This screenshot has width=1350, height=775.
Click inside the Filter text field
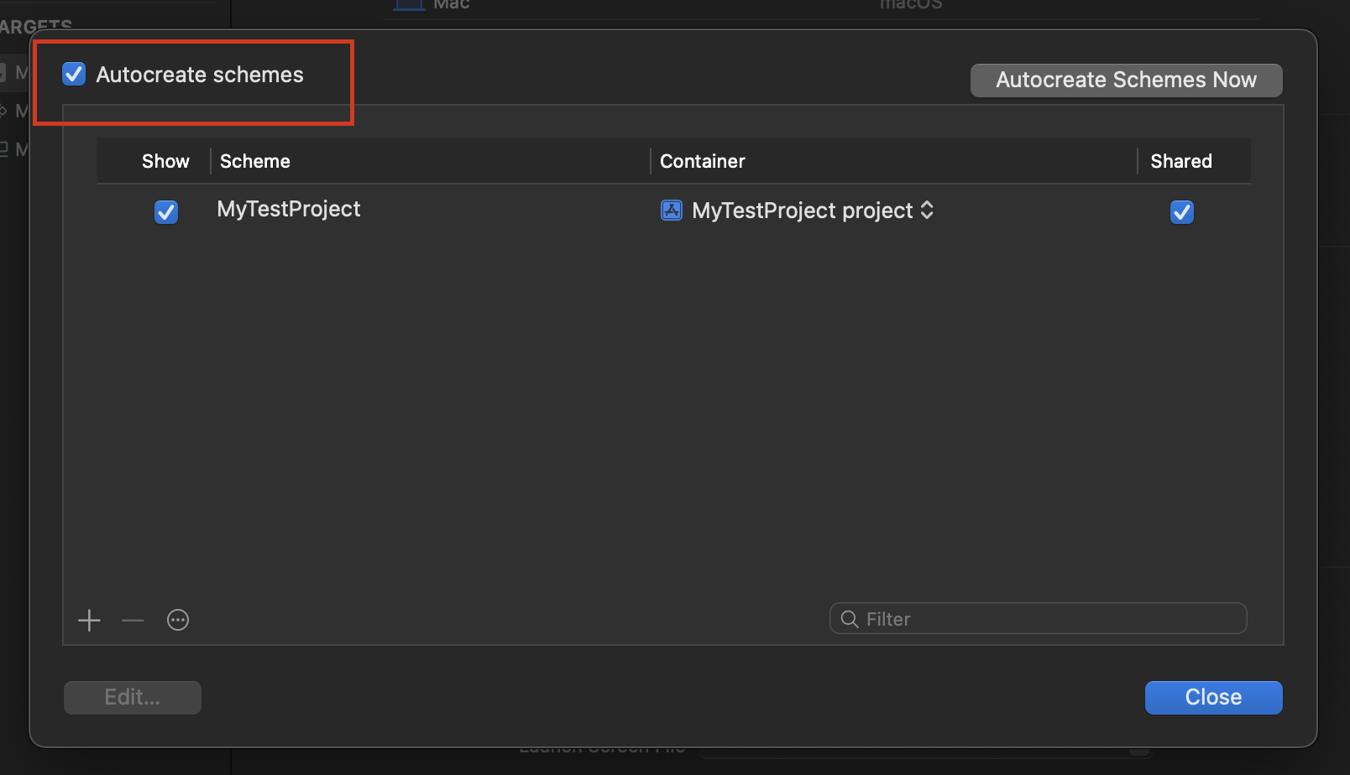1049,619
